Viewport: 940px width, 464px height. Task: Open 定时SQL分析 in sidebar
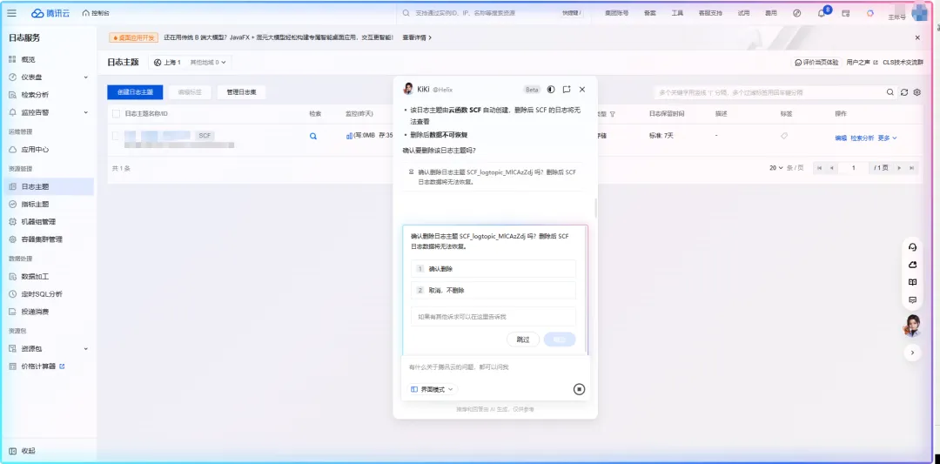[42, 294]
